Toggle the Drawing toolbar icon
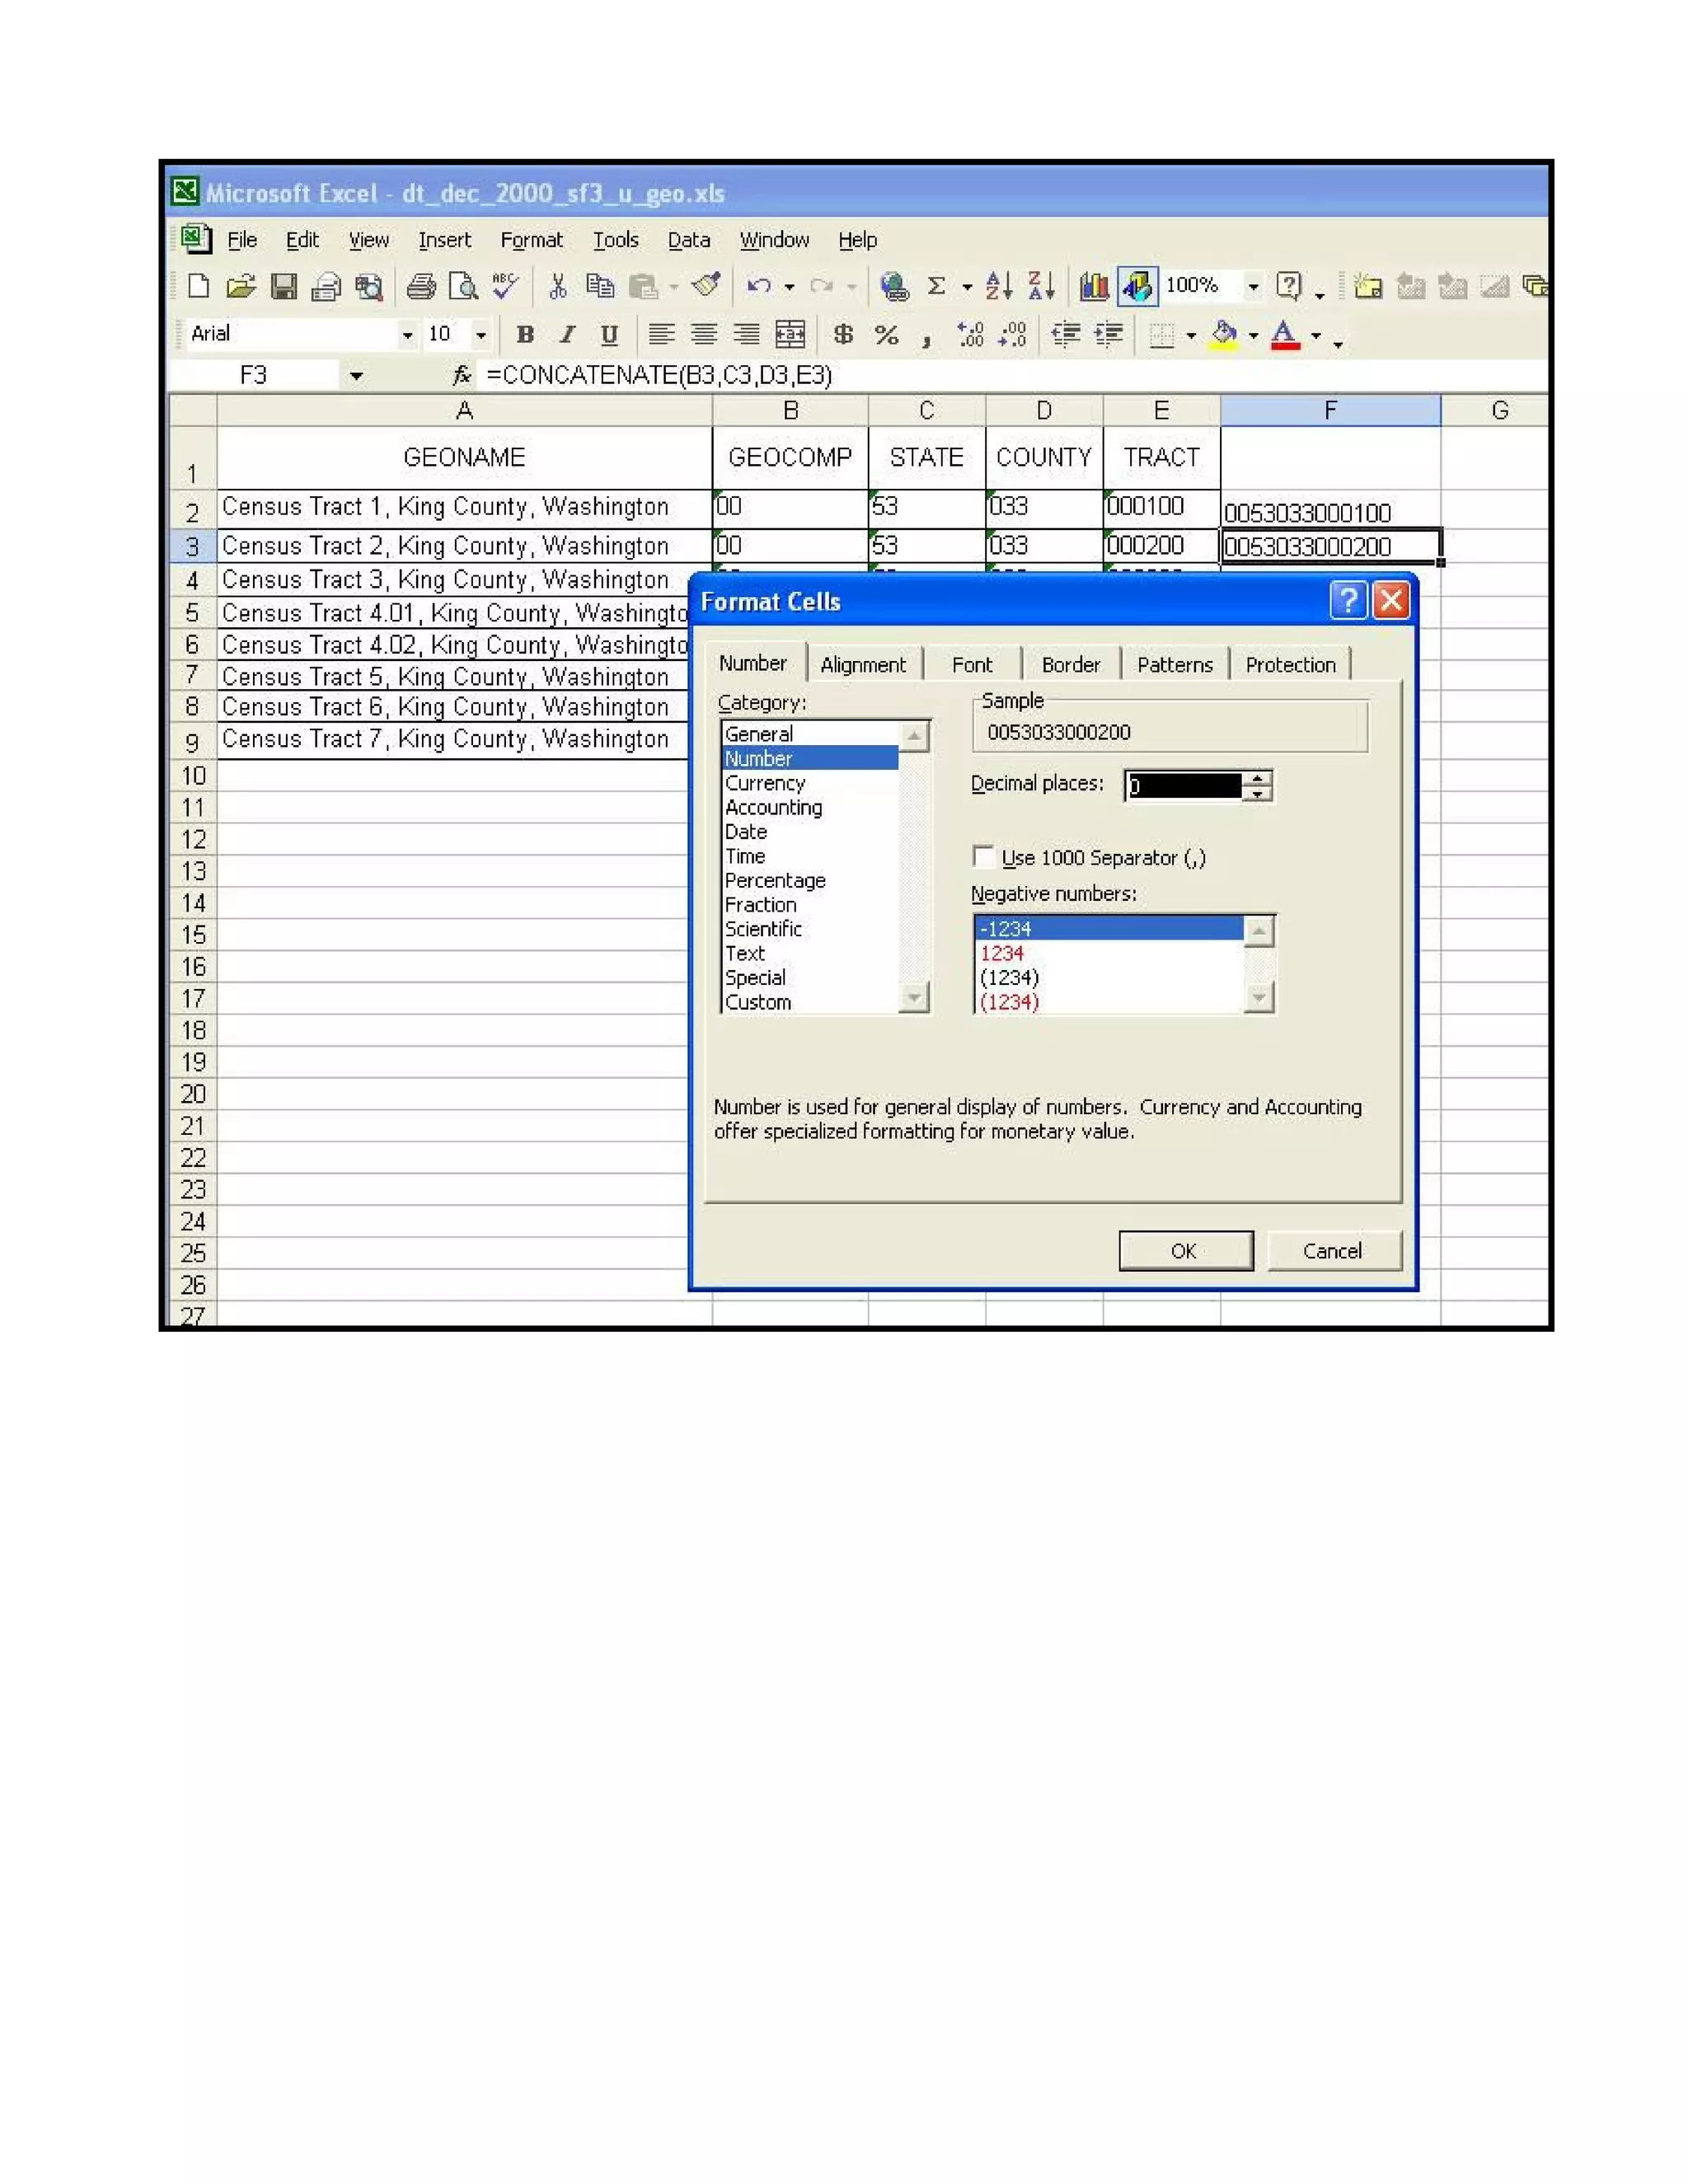 (x=1137, y=287)
